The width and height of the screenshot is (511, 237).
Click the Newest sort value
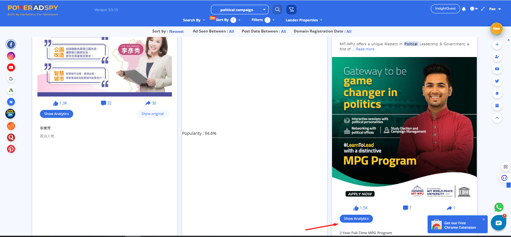coord(176,32)
